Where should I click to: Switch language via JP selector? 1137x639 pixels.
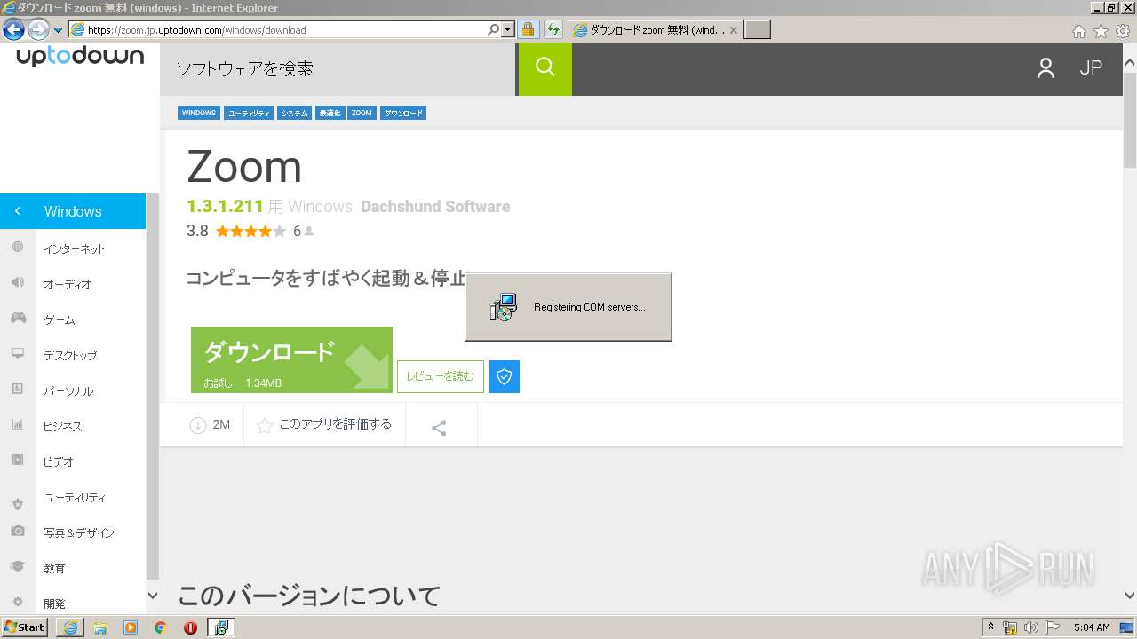(1091, 68)
